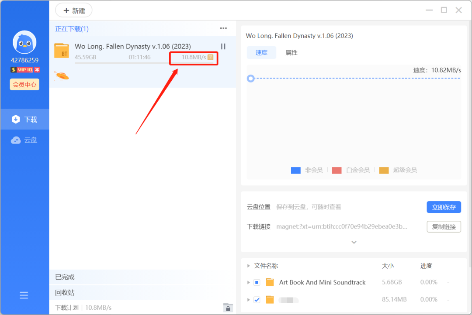Click the 速度: 10.82MB/s readout

click(437, 70)
